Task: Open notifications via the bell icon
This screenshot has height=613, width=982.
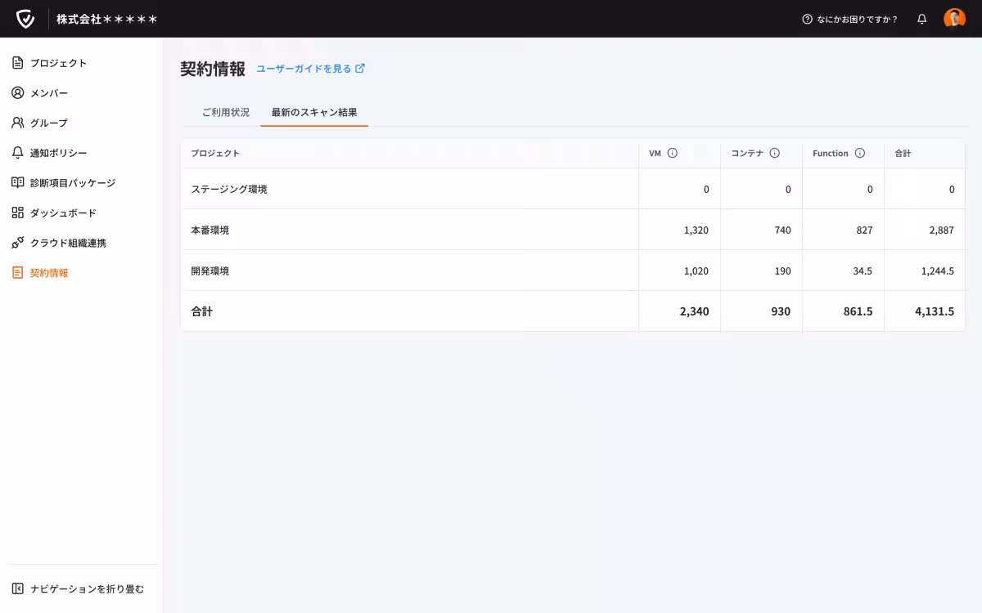Action: (x=921, y=18)
